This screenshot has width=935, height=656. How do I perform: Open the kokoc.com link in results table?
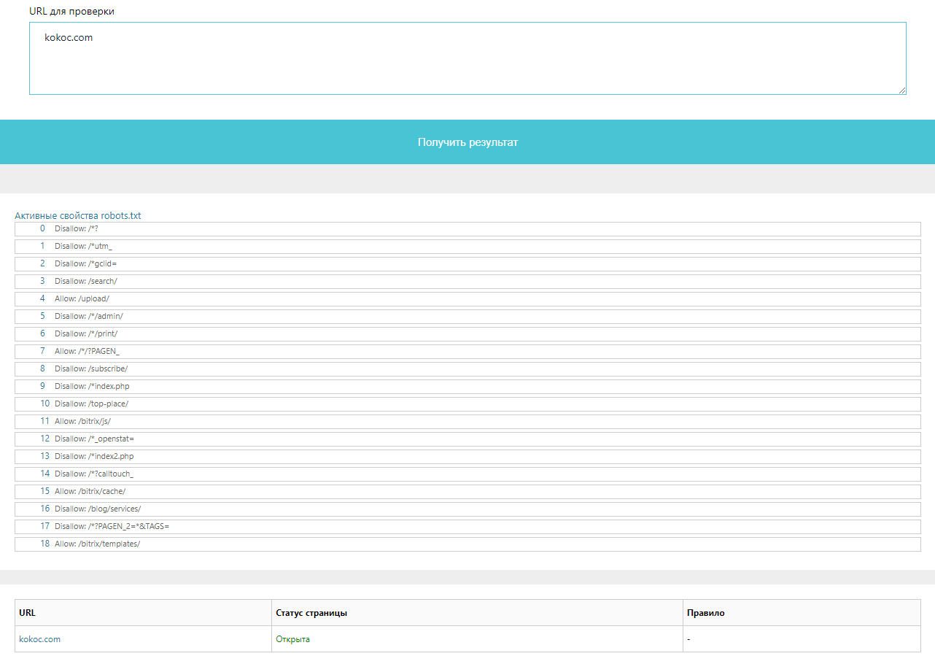40,639
